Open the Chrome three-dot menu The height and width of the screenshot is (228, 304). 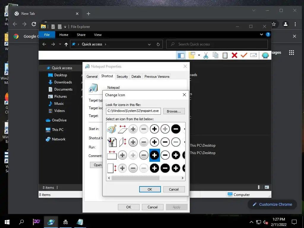pyautogui.click(x=295, y=24)
